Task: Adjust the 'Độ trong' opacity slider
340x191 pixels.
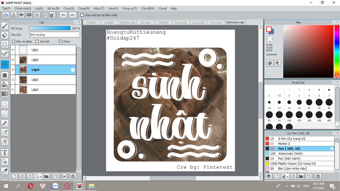Action: [x=50, y=28]
